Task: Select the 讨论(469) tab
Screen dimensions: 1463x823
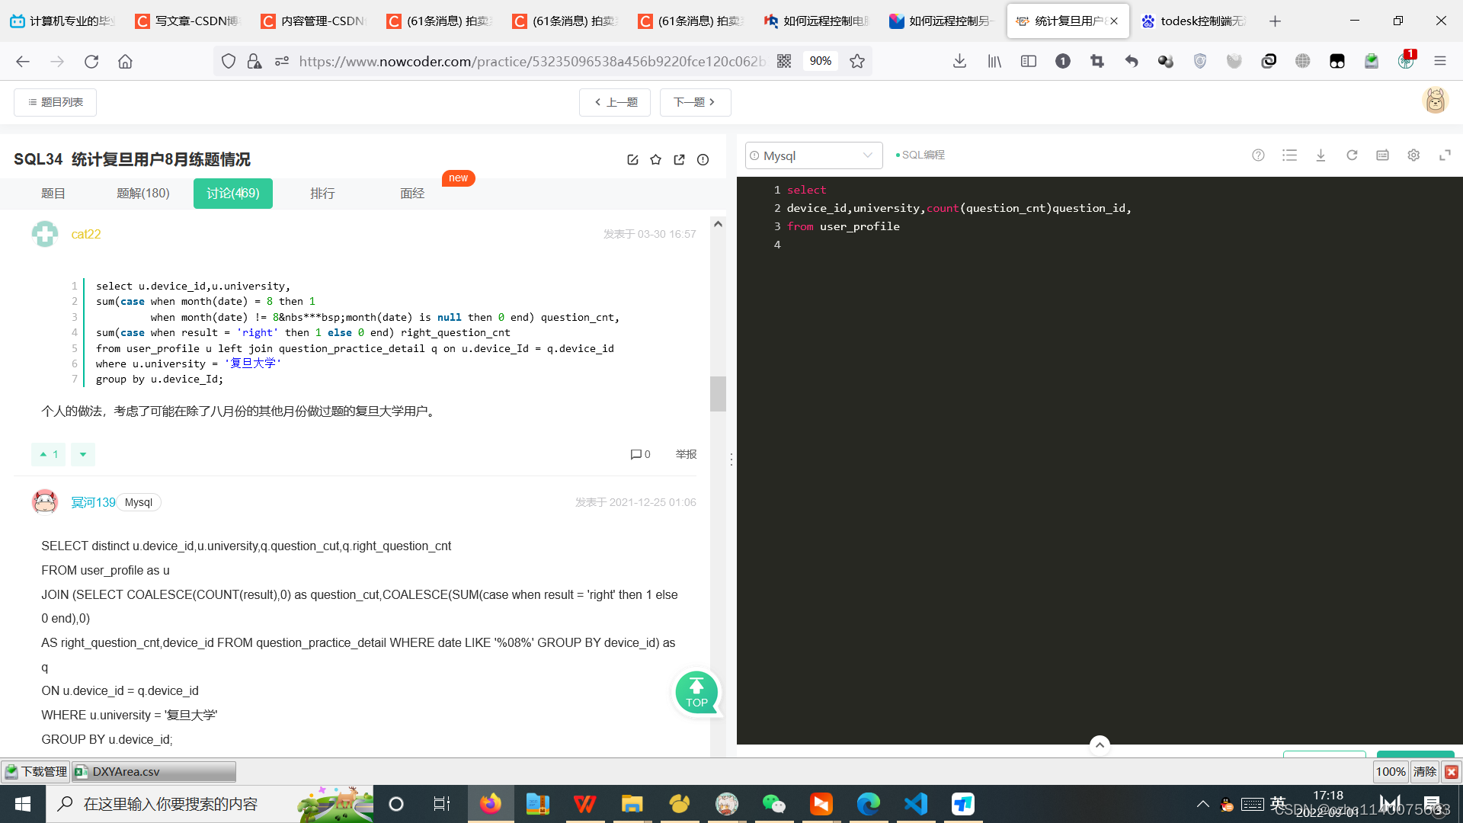Action: tap(233, 194)
